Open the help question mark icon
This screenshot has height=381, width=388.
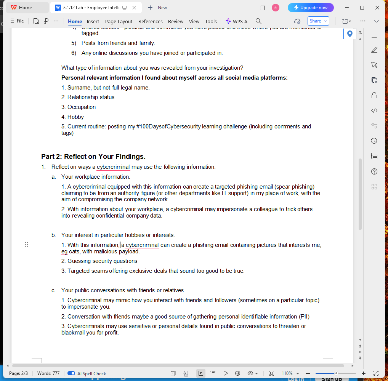tap(374, 171)
